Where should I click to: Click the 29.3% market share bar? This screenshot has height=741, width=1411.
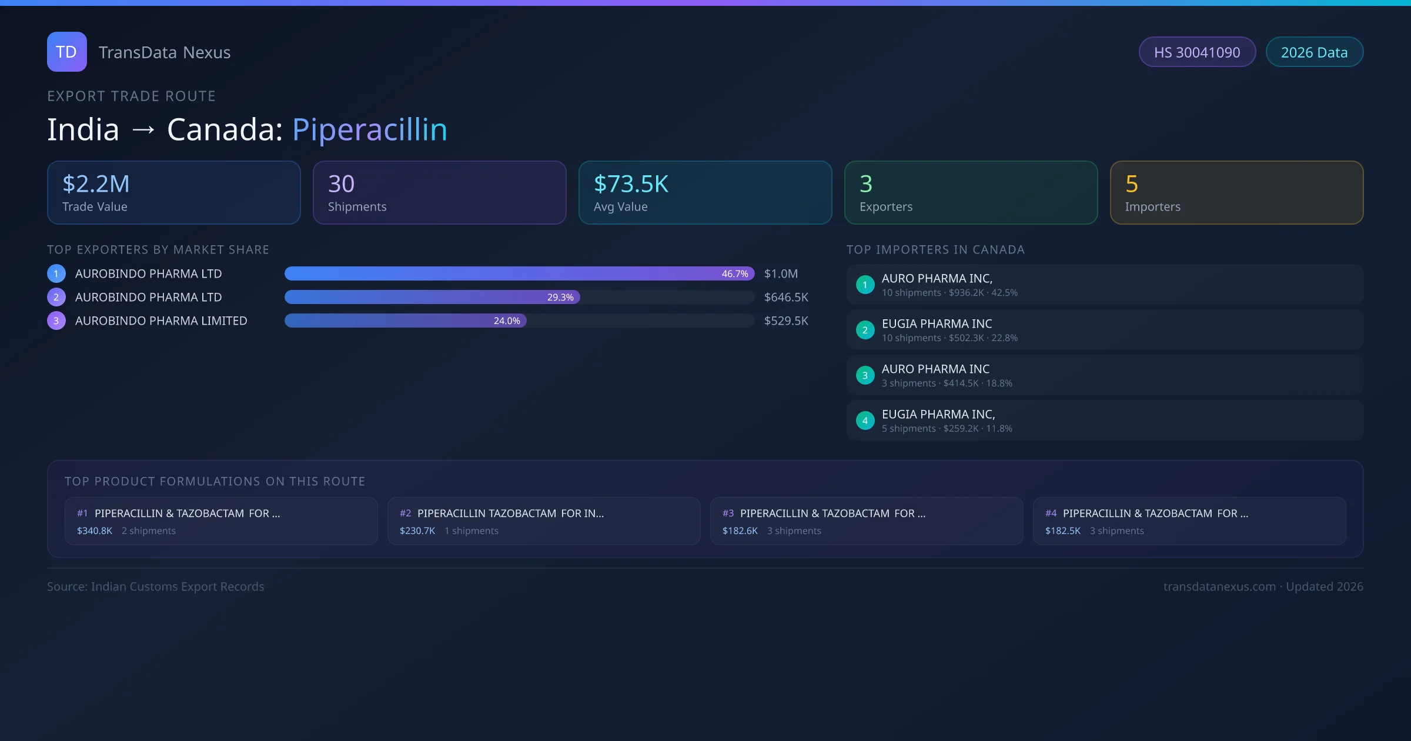pos(432,297)
